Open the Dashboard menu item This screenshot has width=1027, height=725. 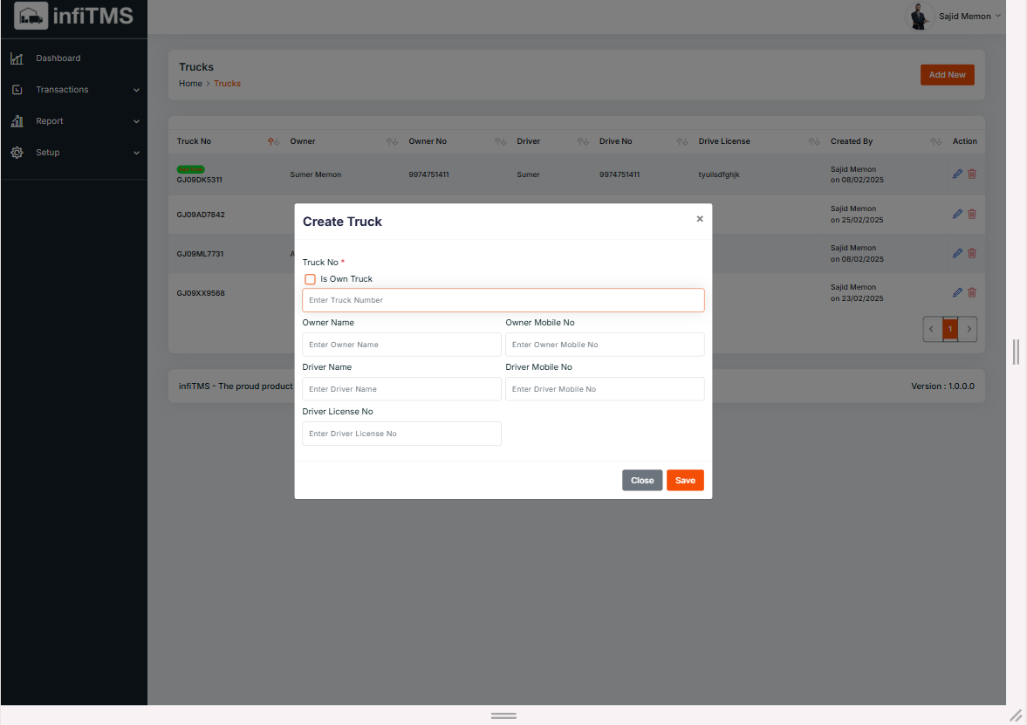(x=58, y=58)
